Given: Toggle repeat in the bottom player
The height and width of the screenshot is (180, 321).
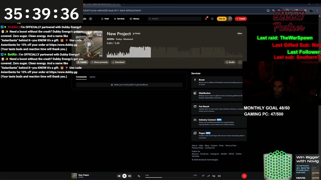Looking at the screenshot, I should click(x=203, y=176).
